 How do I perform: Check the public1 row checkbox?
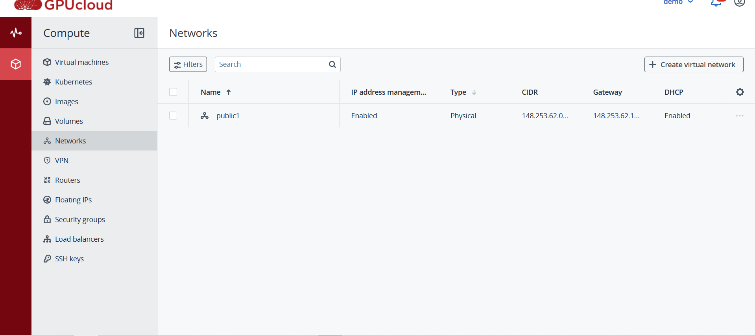(173, 116)
